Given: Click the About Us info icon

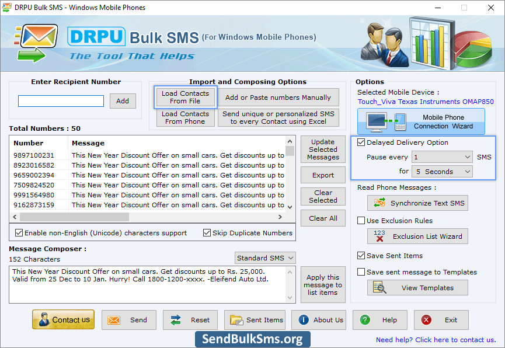Looking at the screenshot, I should coord(304,319).
